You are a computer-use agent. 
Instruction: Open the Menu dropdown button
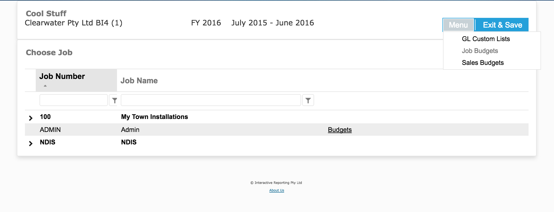458,25
